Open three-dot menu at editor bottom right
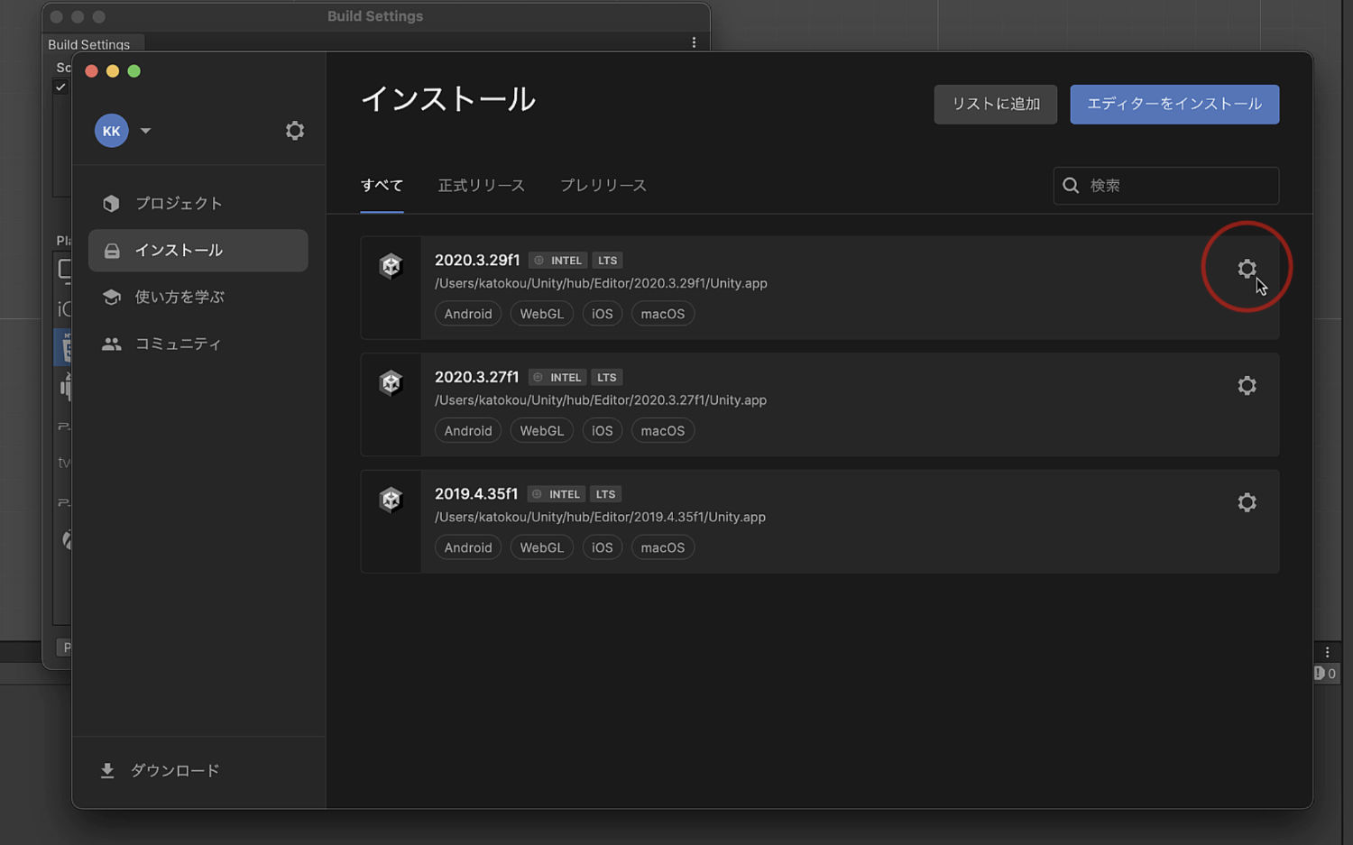1353x845 pixels. (1327, 652)
